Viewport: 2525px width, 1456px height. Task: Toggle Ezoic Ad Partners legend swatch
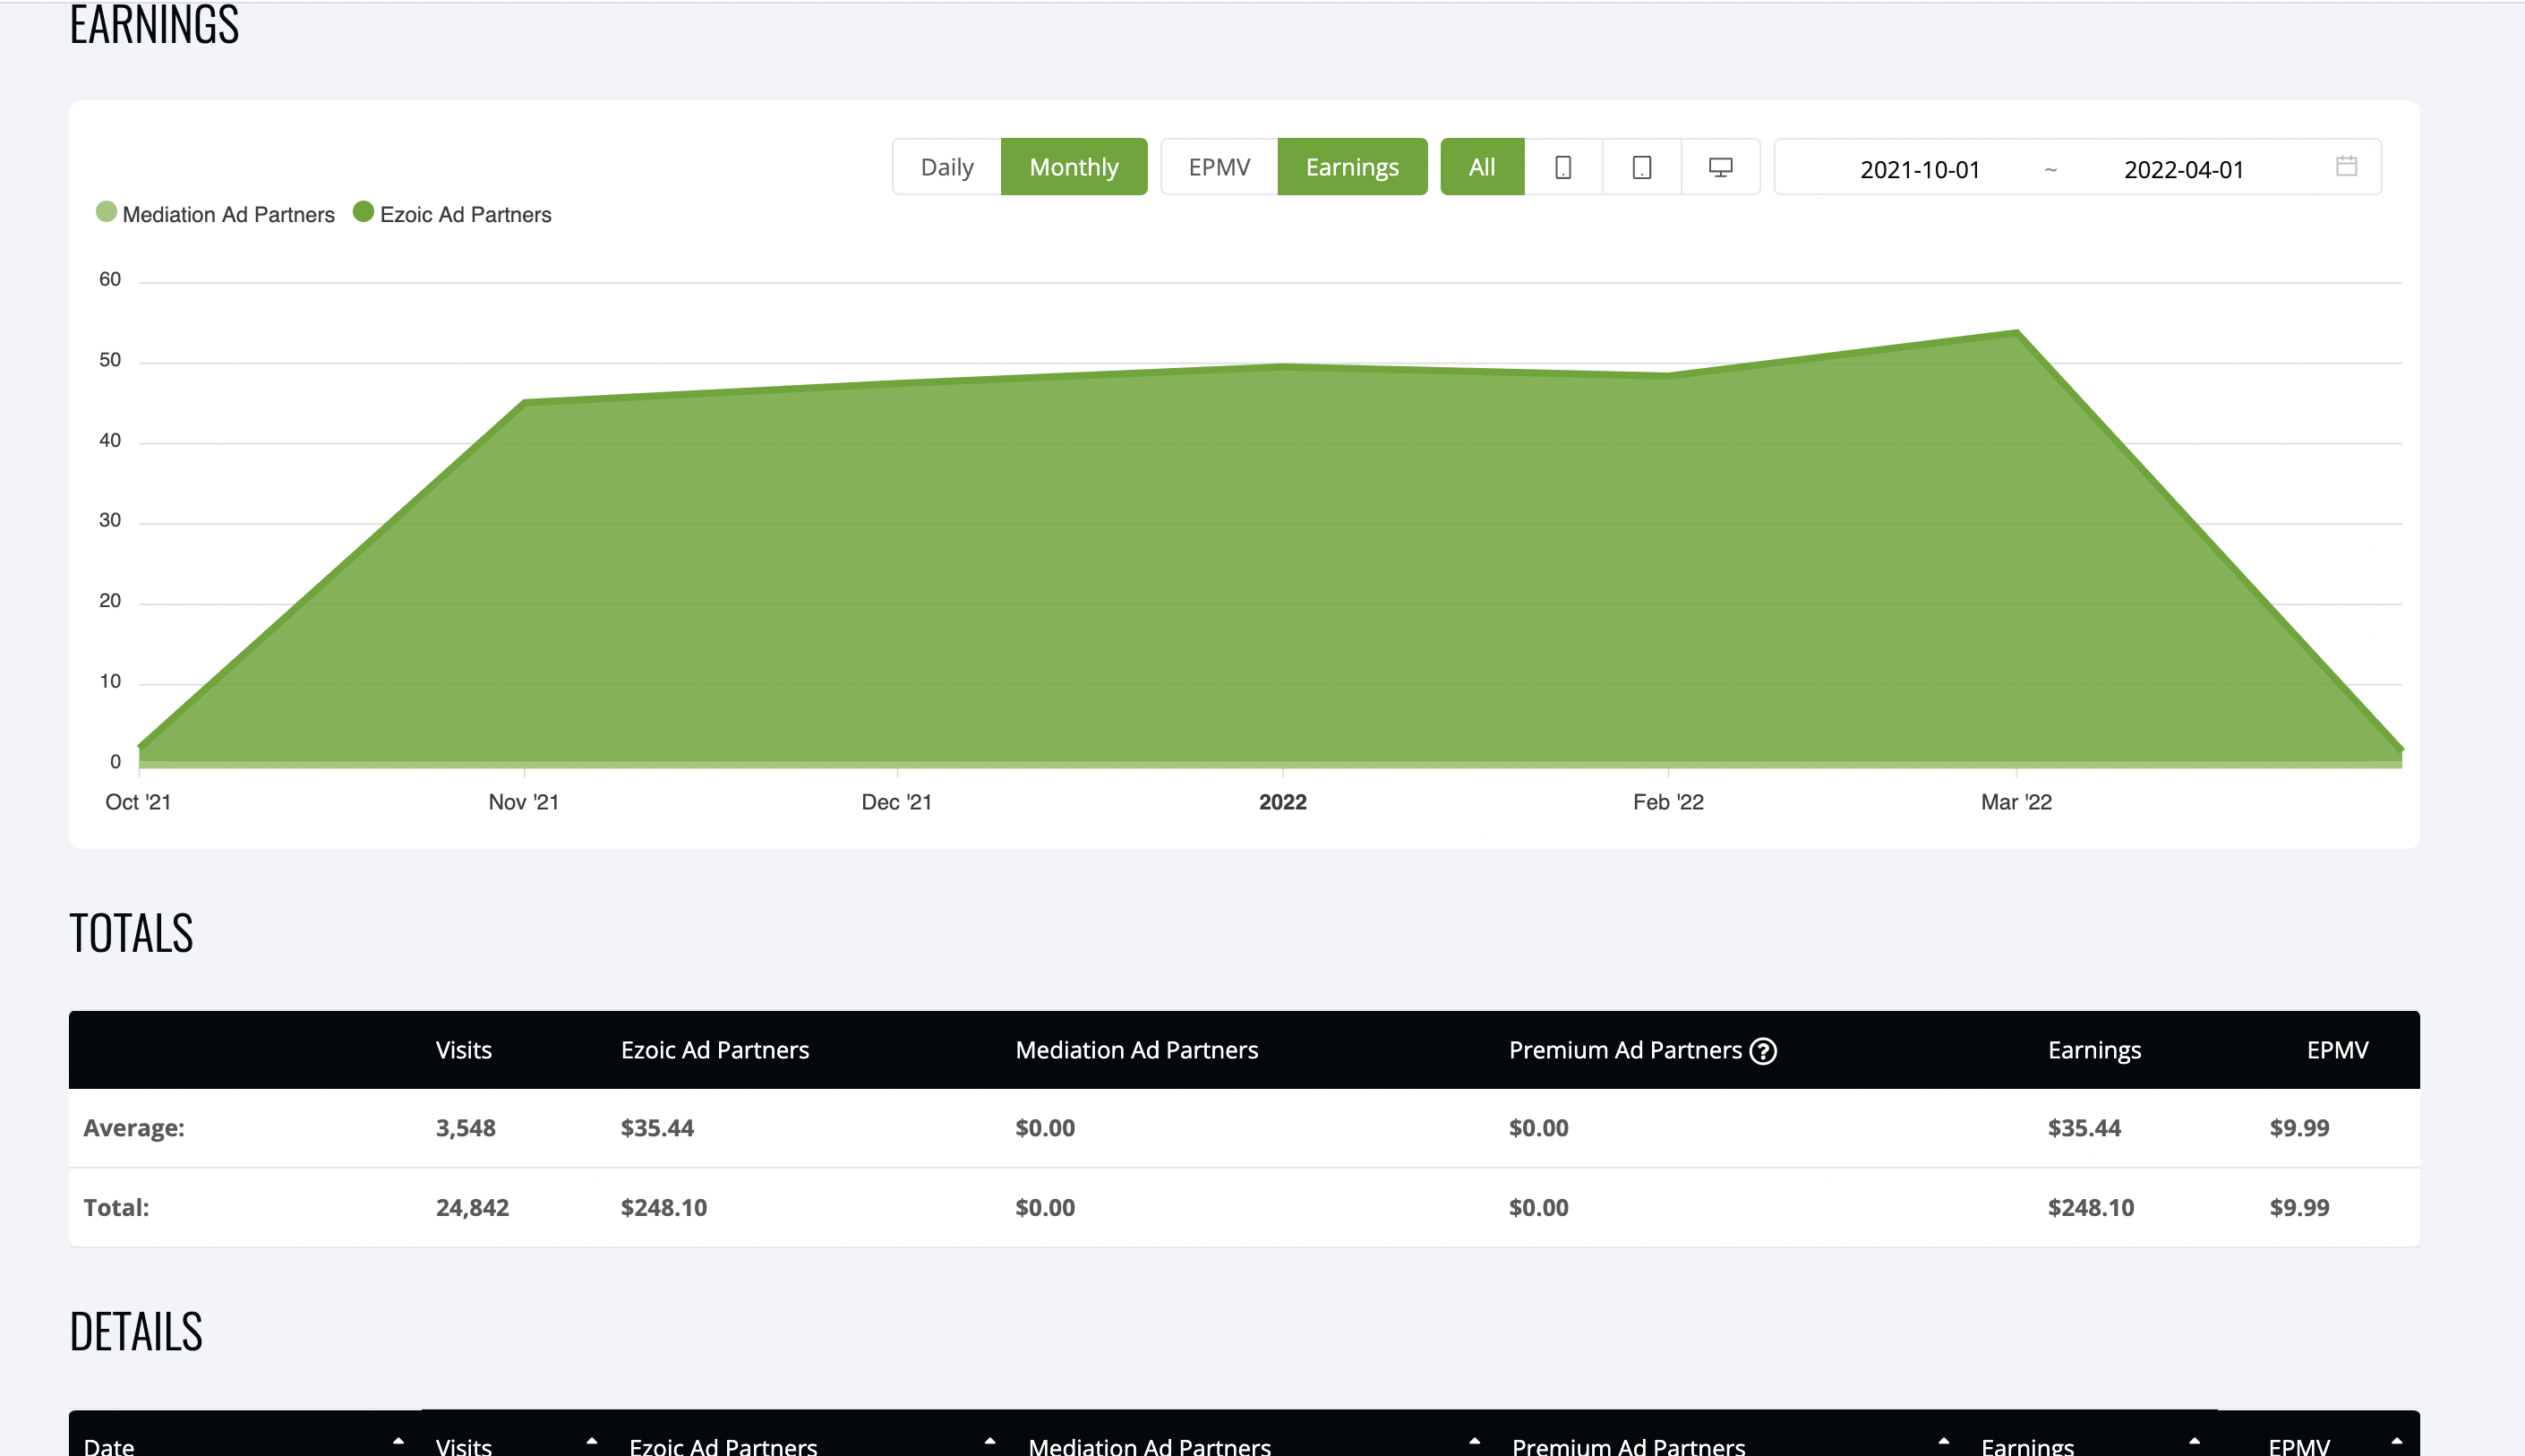point(364,212)
